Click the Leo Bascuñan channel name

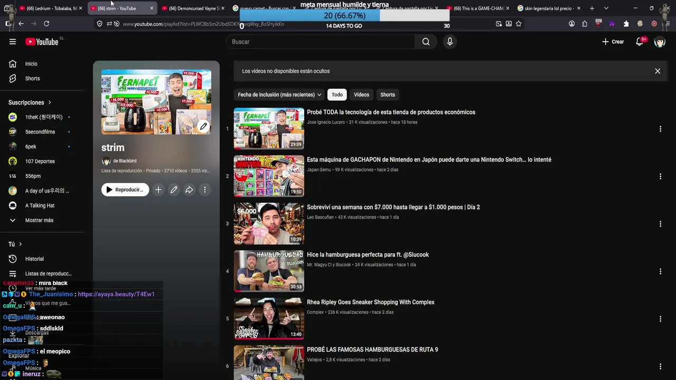(x=320, y=217)
